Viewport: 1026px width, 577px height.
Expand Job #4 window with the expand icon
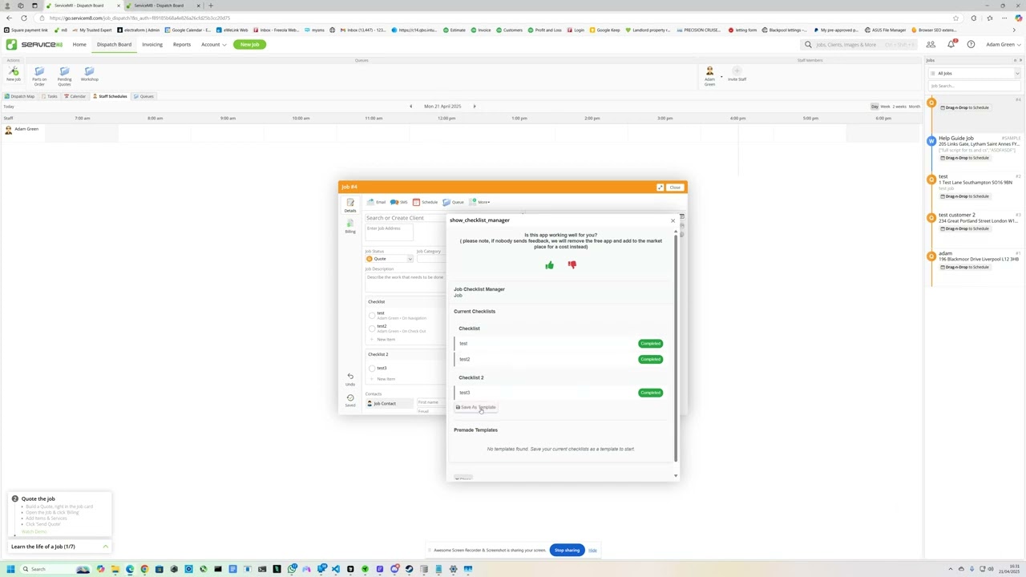[660, 188]
